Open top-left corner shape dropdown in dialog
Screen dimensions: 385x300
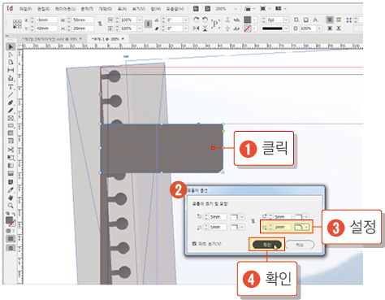click(x=237, y=217)
